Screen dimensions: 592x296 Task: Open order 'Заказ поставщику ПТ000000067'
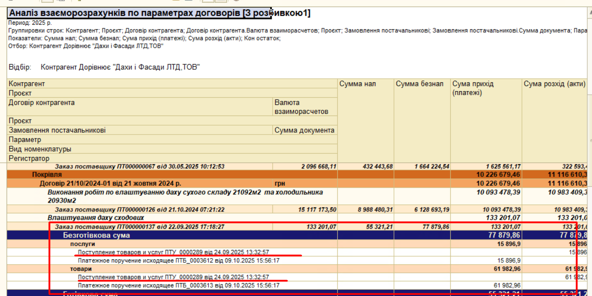click(x=140, y=167)
